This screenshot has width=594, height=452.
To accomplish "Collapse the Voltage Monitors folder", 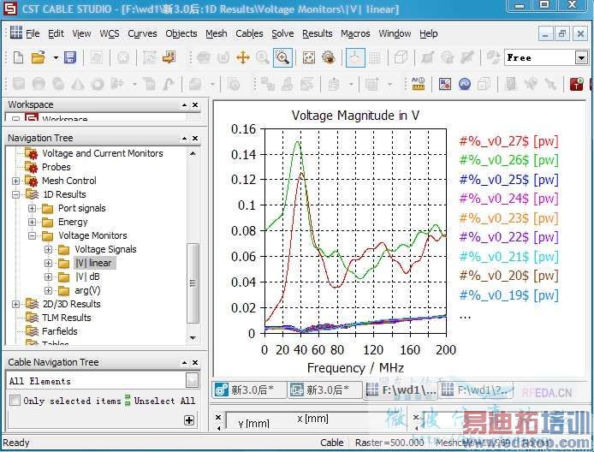I will click(33, 235).
